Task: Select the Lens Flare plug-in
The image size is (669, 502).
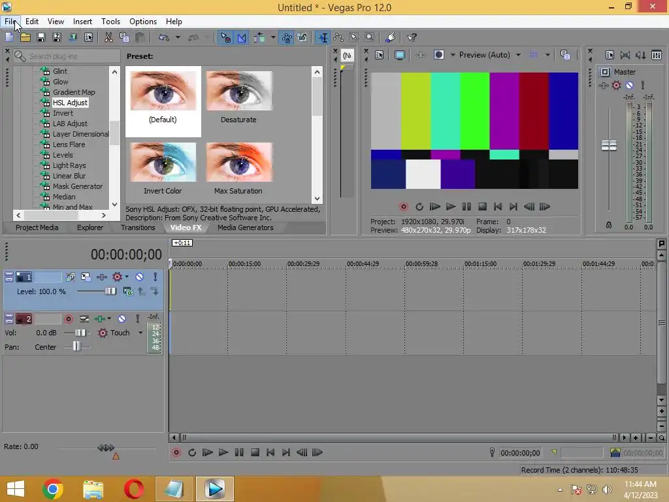Action: click(x=69, y=144)
